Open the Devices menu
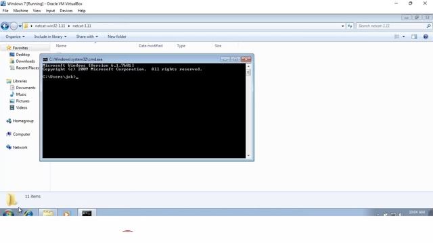 coord(66,11)
